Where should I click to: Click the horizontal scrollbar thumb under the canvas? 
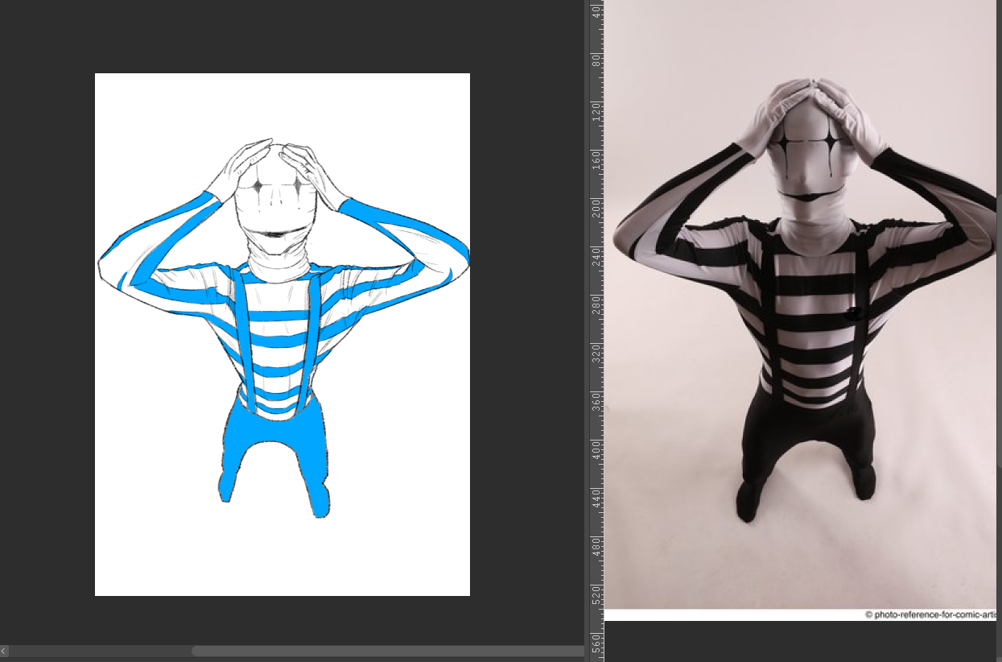click(x=388, y=651)
